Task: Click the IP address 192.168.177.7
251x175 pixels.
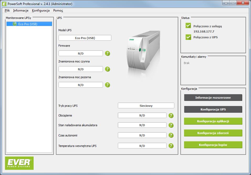Action: click(x=204, y=31)
